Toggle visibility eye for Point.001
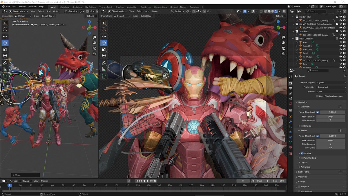 click(341, 57)
